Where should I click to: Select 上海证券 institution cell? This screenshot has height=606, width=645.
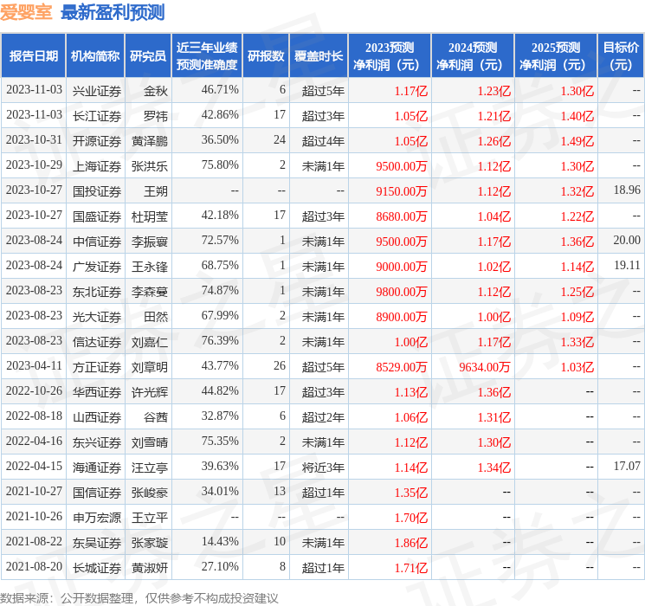97,166
